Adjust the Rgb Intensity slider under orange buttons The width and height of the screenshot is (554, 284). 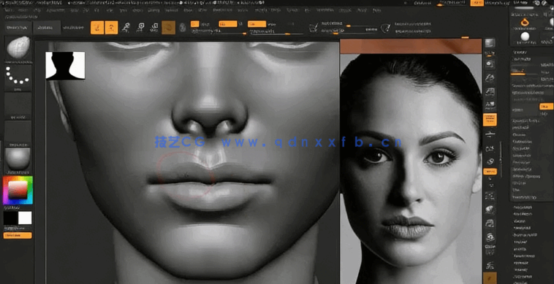point(219,32)
